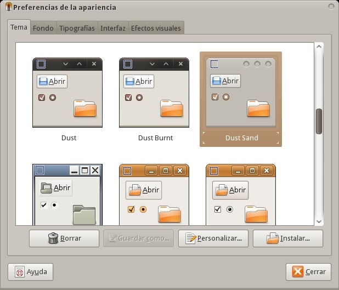Click the theme list scrollbar handle
Screen dimensions: 339x290
click(319, 122)
